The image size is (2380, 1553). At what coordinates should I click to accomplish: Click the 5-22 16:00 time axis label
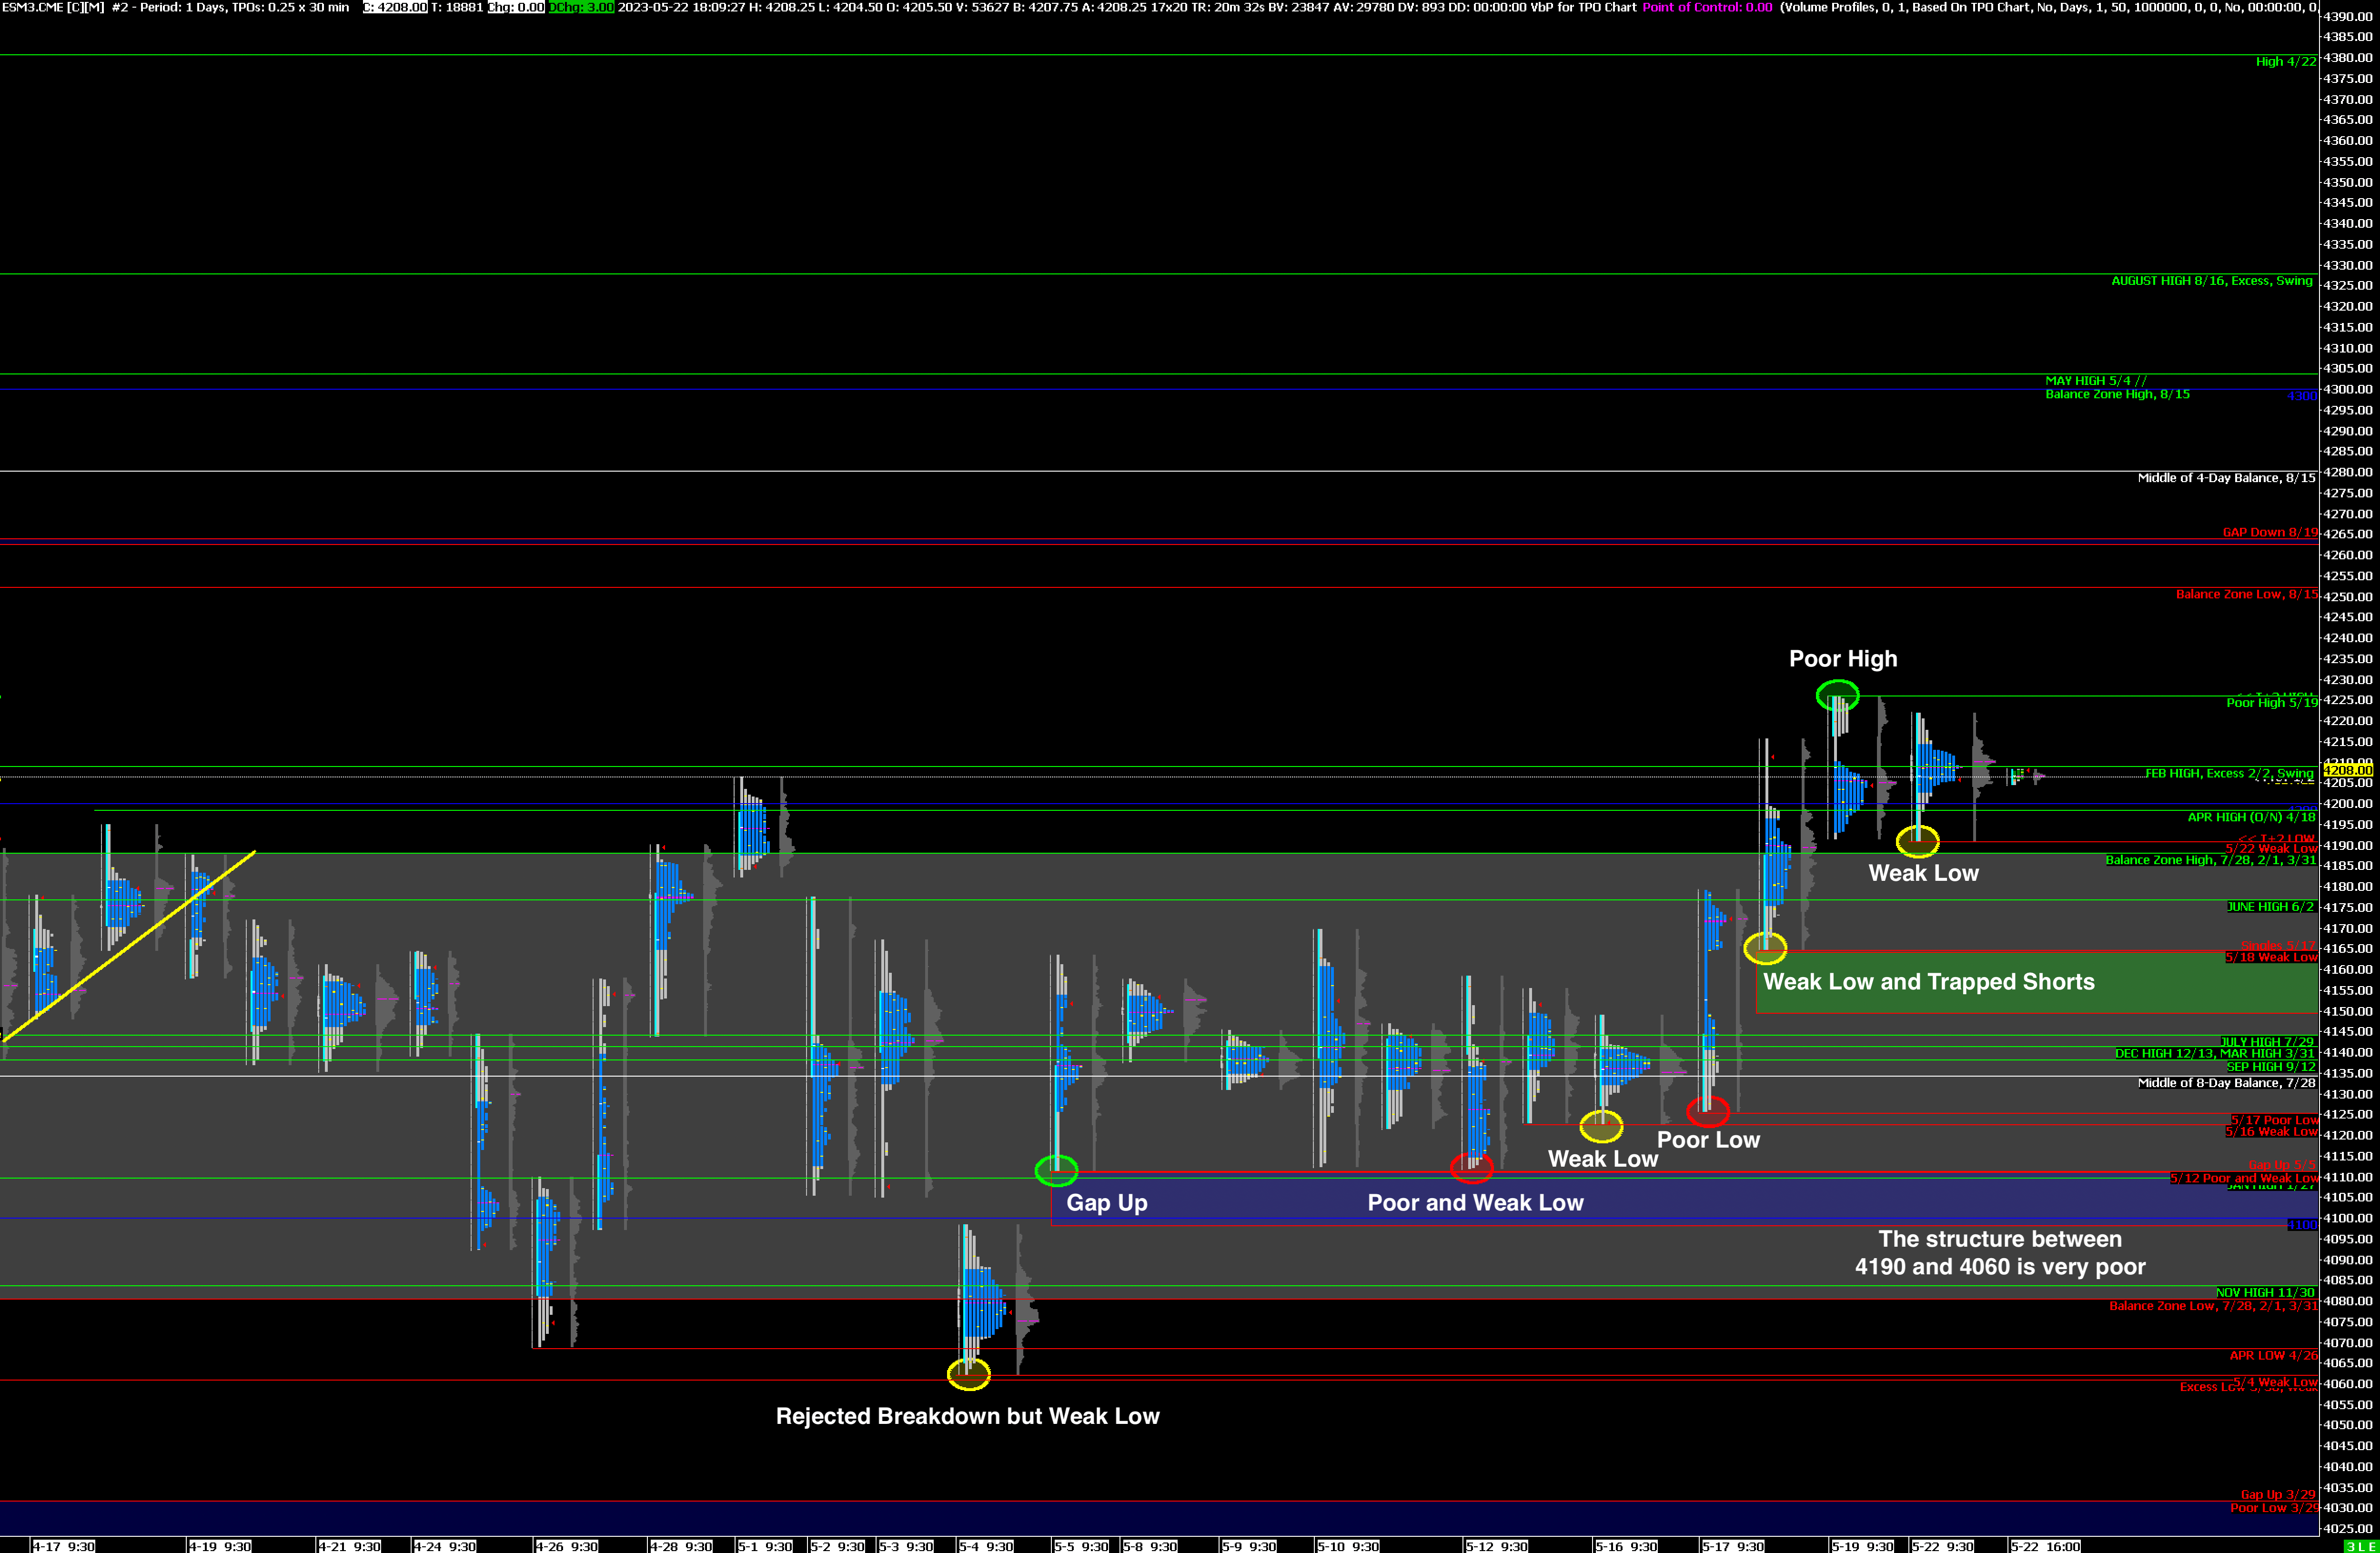[2045, 1546]
